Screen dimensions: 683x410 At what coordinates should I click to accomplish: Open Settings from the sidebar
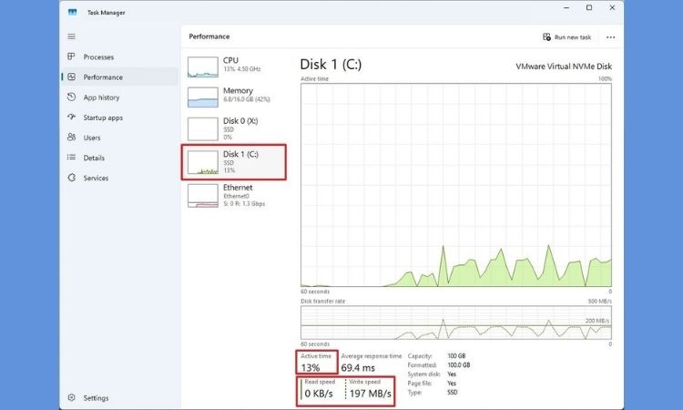click(x=119, y=398)
